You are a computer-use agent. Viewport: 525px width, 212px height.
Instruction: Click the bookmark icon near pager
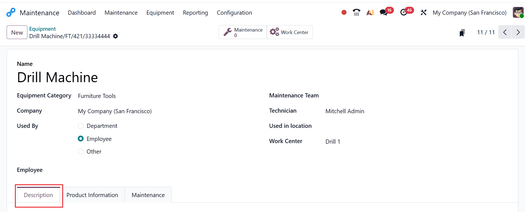462,33
